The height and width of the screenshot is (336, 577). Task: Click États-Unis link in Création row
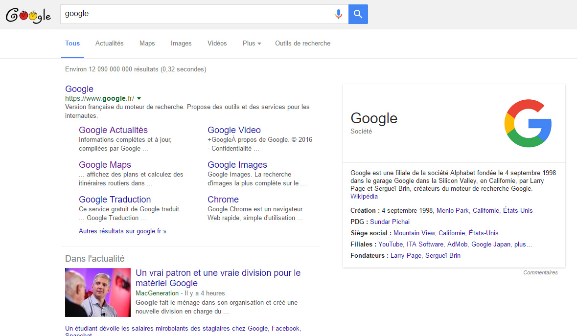518,211
